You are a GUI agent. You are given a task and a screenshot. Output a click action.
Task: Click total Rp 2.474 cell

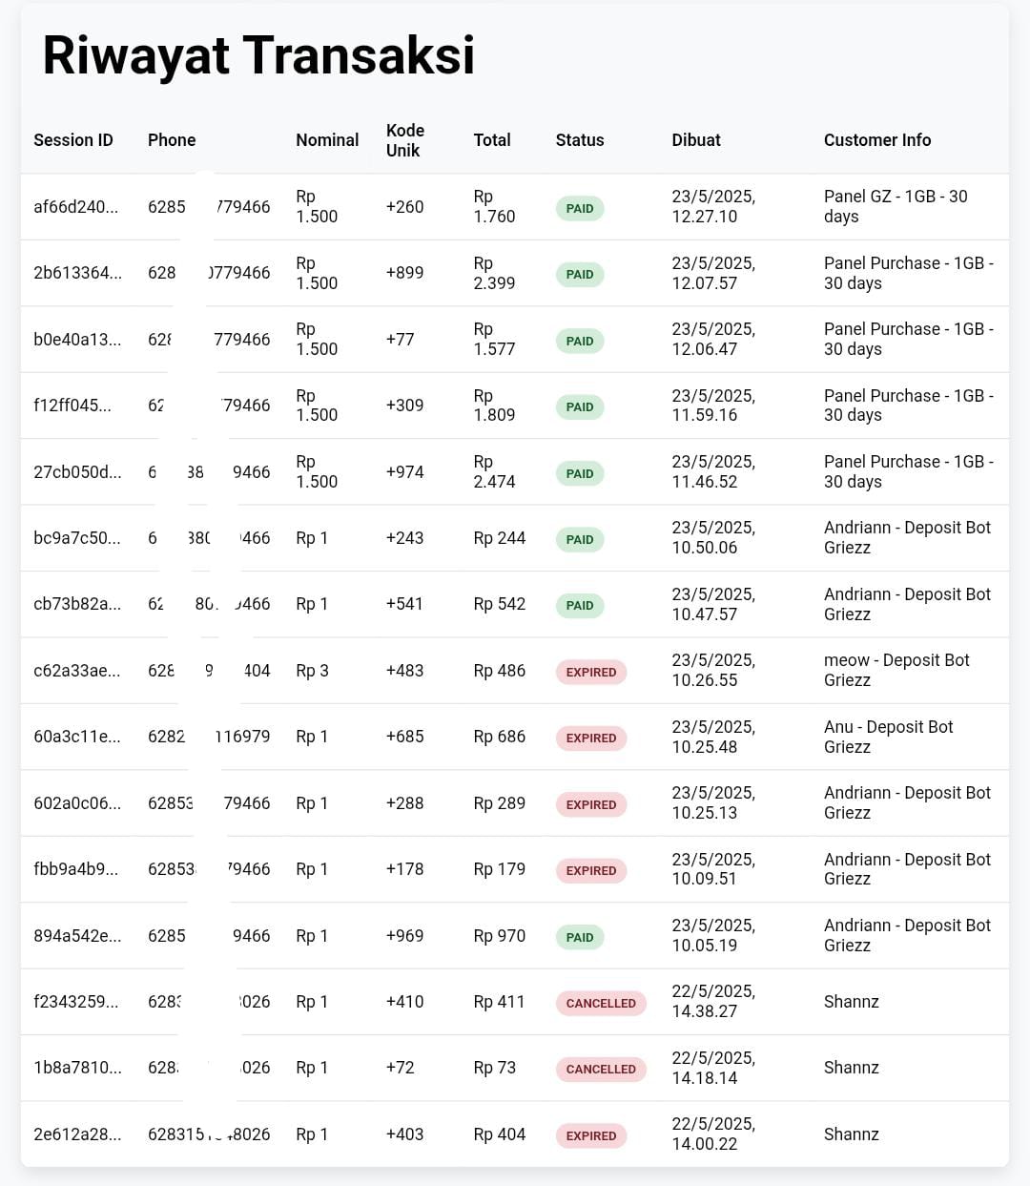click(494, 471)
